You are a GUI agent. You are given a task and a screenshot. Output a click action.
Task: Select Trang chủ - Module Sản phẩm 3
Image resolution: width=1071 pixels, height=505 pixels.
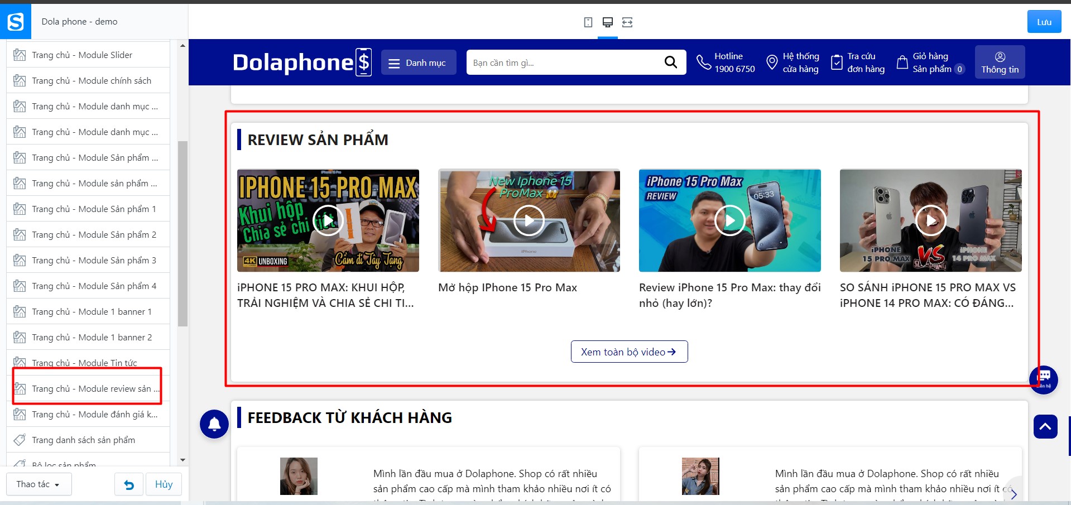click(x=88, y=260)
